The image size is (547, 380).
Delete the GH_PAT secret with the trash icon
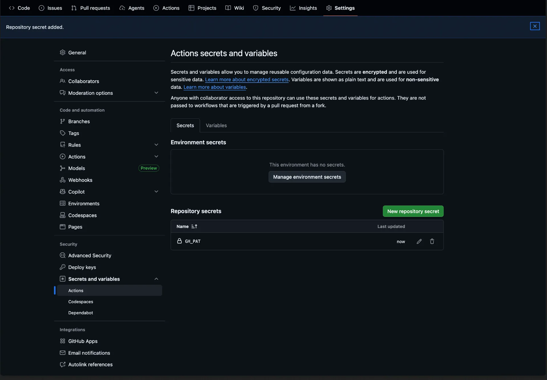coord(432,241)
